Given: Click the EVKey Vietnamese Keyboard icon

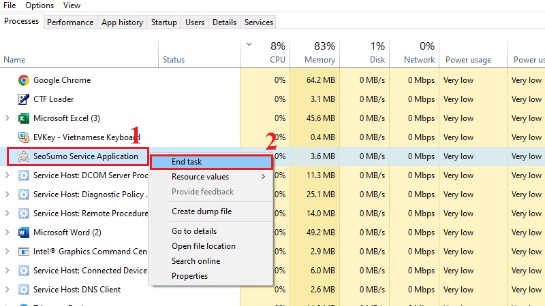Looking at the screenshot, I should pos(24,137).
